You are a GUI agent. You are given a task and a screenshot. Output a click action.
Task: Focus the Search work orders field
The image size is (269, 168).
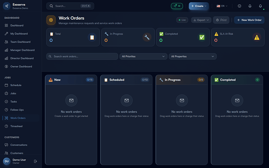click(x=82, y=57)
